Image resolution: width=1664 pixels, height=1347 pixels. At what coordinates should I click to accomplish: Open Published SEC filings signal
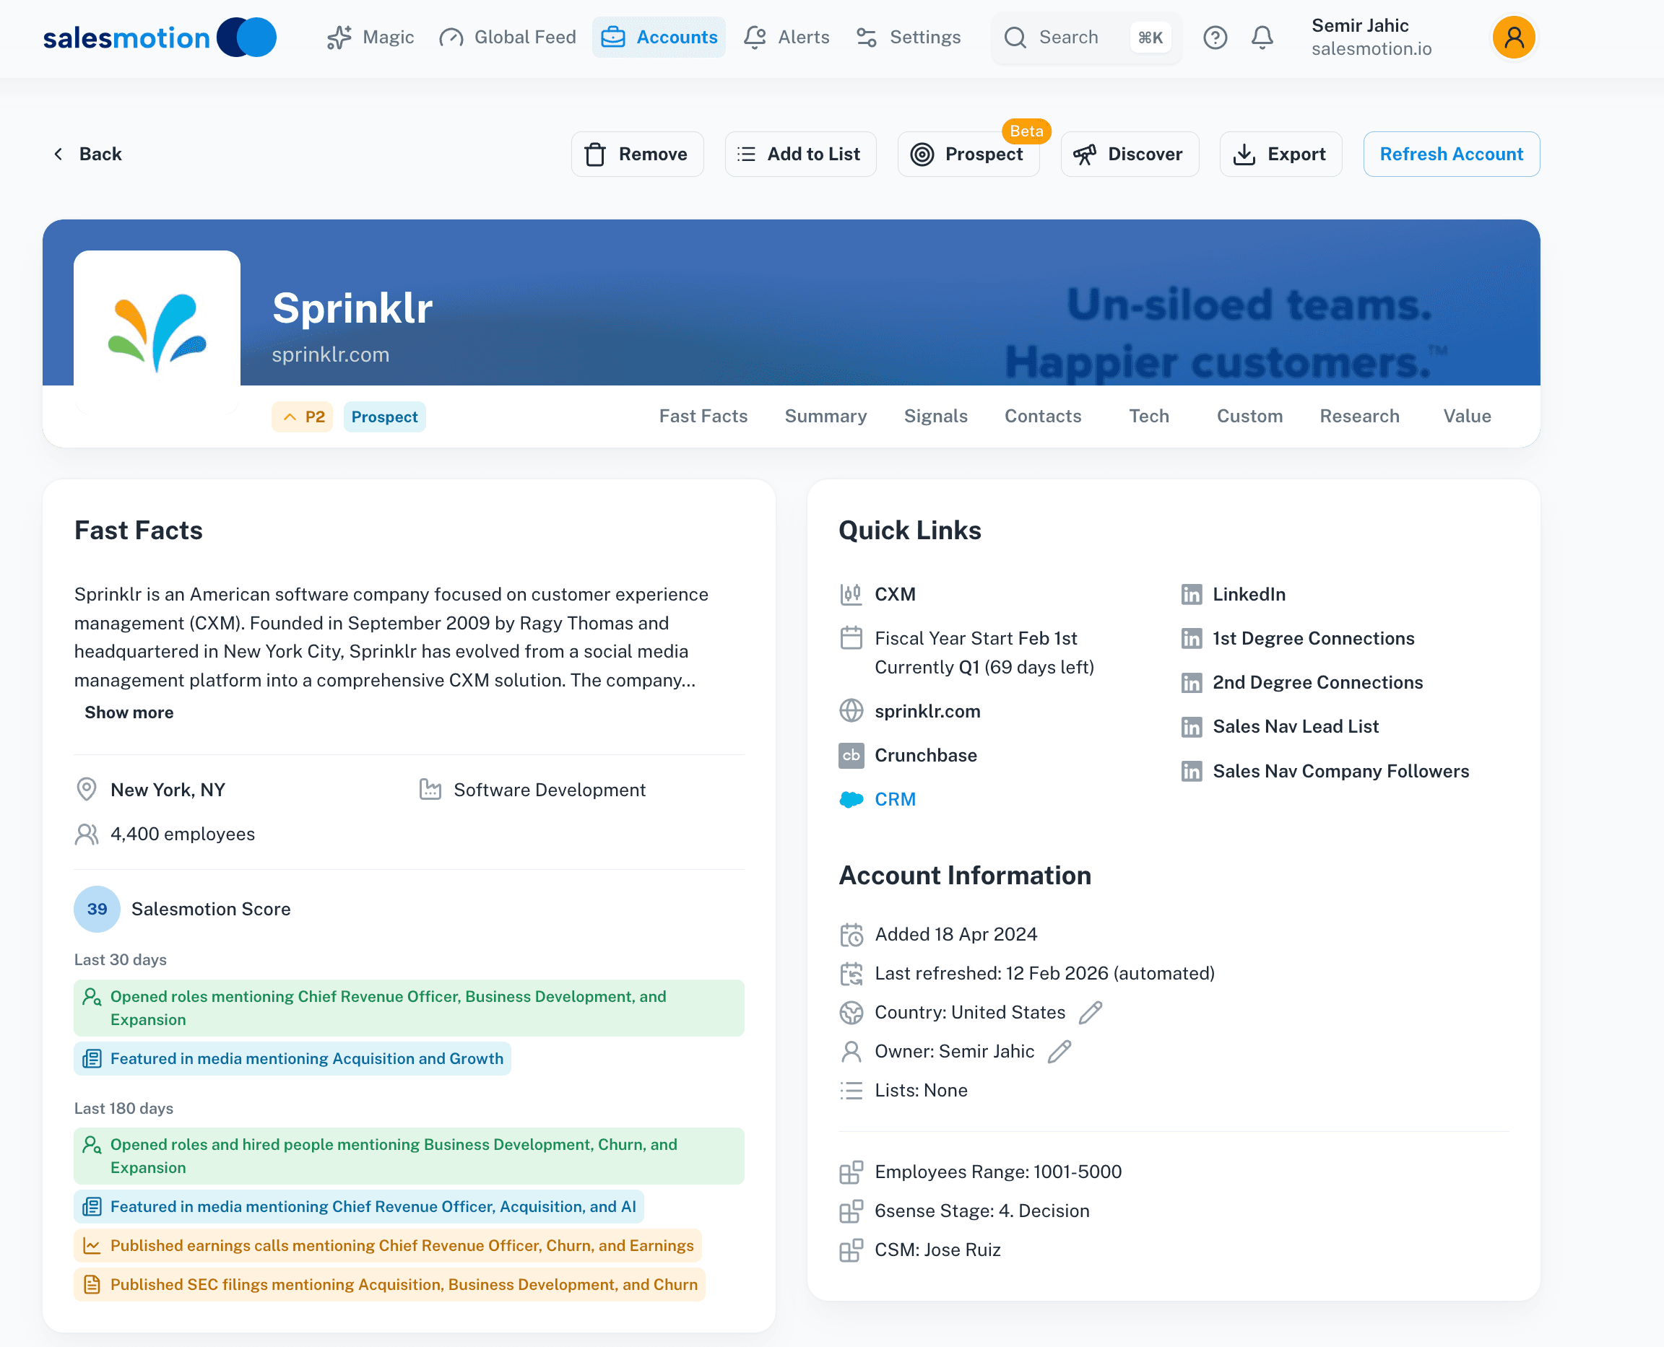coord(389,1284)
